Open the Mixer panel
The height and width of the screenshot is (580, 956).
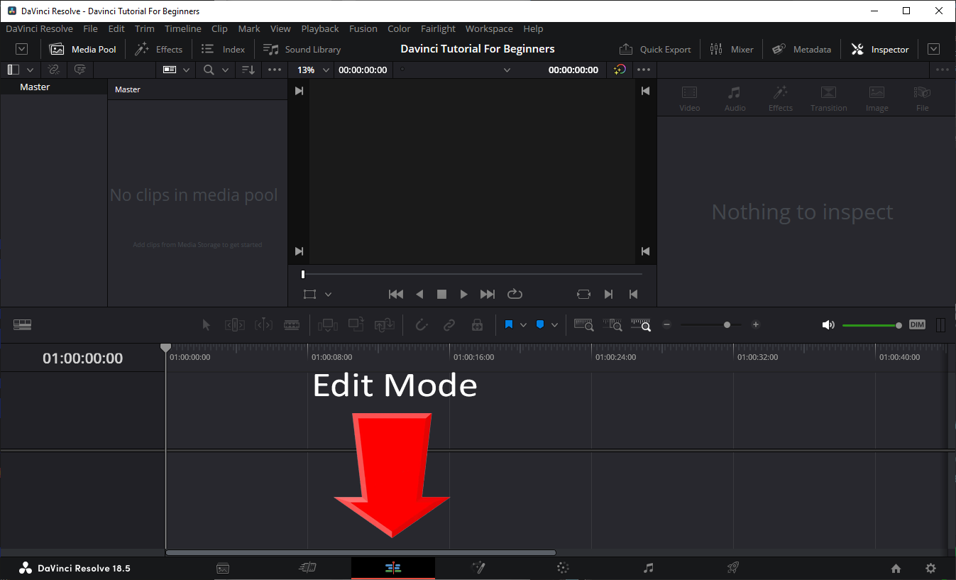click(x=732, y=49)
